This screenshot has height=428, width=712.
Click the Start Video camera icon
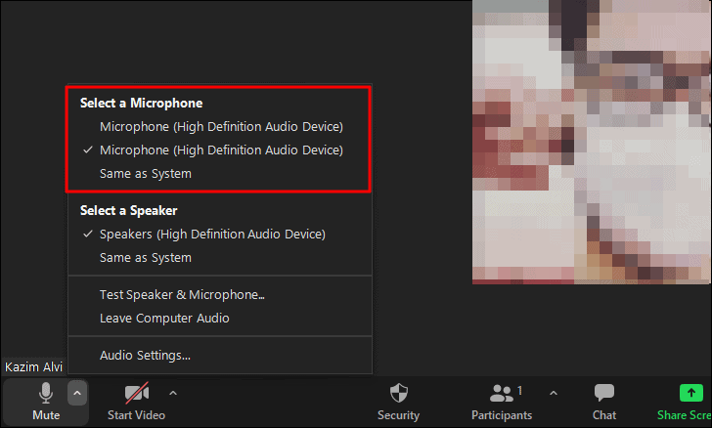137,393
